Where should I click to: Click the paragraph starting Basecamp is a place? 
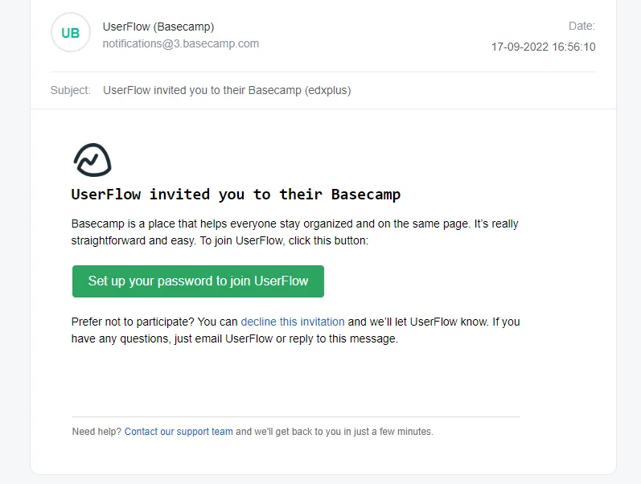[294, 224]
